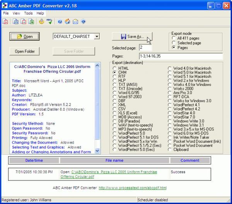This screenshot has width=232, height=204.
Task: Click the Open Folder button
Action: 24,51
